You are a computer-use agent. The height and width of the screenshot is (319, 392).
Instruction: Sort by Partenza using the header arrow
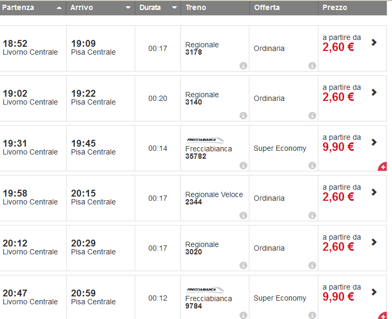(x=58, y=8)
